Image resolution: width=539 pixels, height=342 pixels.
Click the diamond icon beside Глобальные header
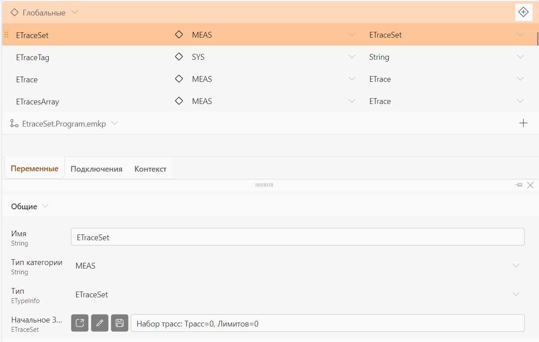tap(15, 13)
